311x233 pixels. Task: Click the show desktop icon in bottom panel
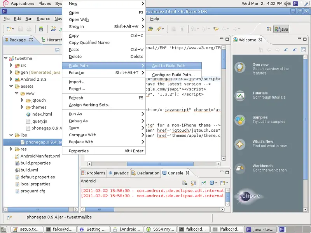point(3,229)
